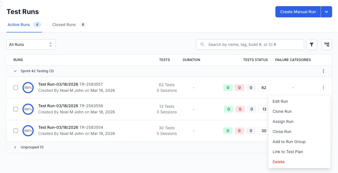Image resolution: width=338 pixels, height=173 pixels.
Task: Choose Clone Run from context menu
Action: [x=282, y=111]
